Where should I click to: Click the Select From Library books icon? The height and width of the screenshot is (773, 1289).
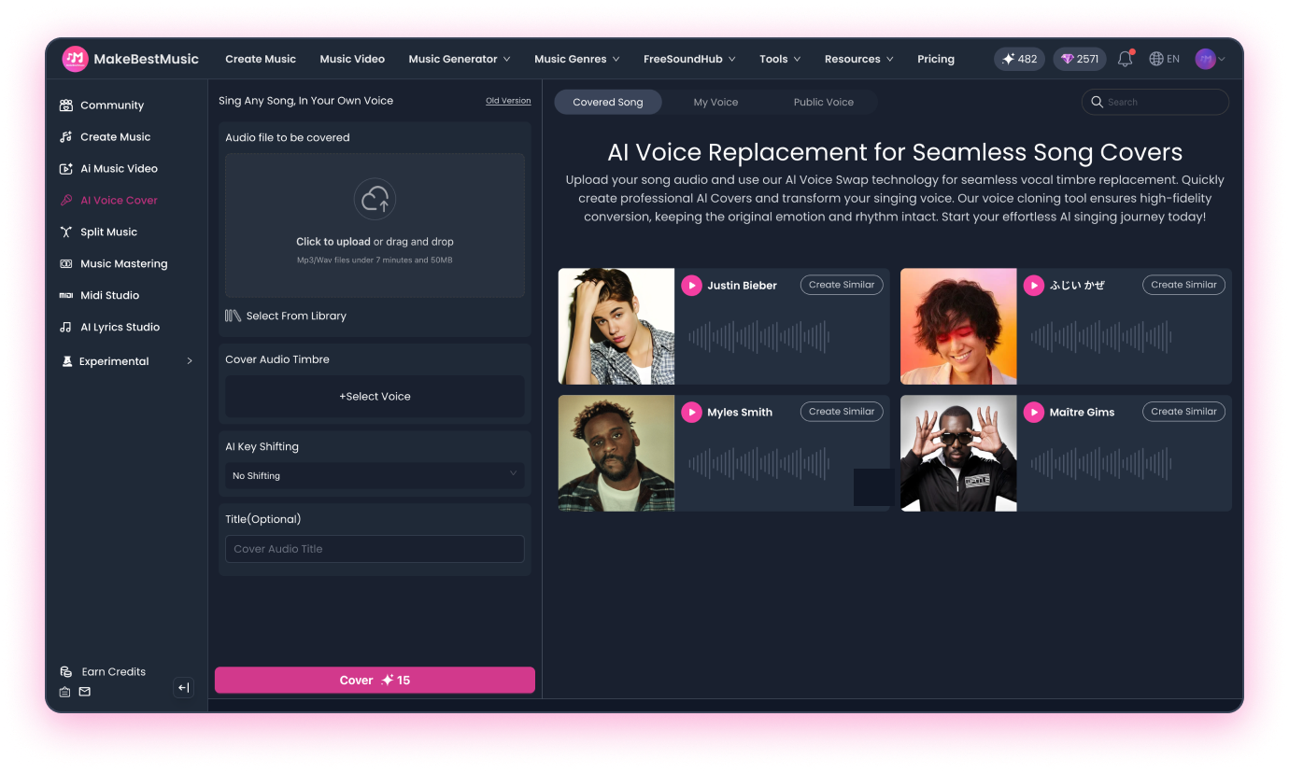coord(234,316)
